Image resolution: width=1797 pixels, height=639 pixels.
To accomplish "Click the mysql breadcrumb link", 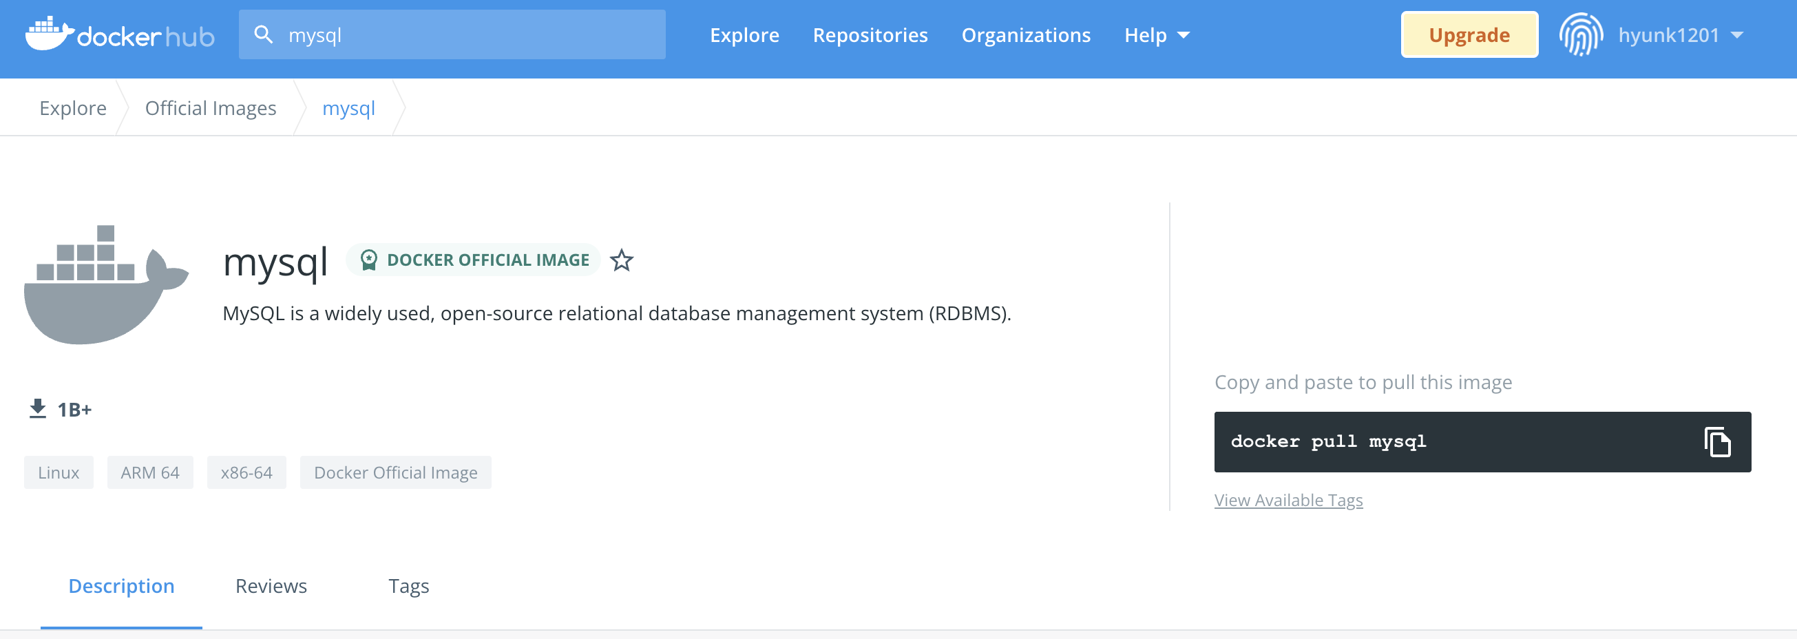I will tap(349, 108).
